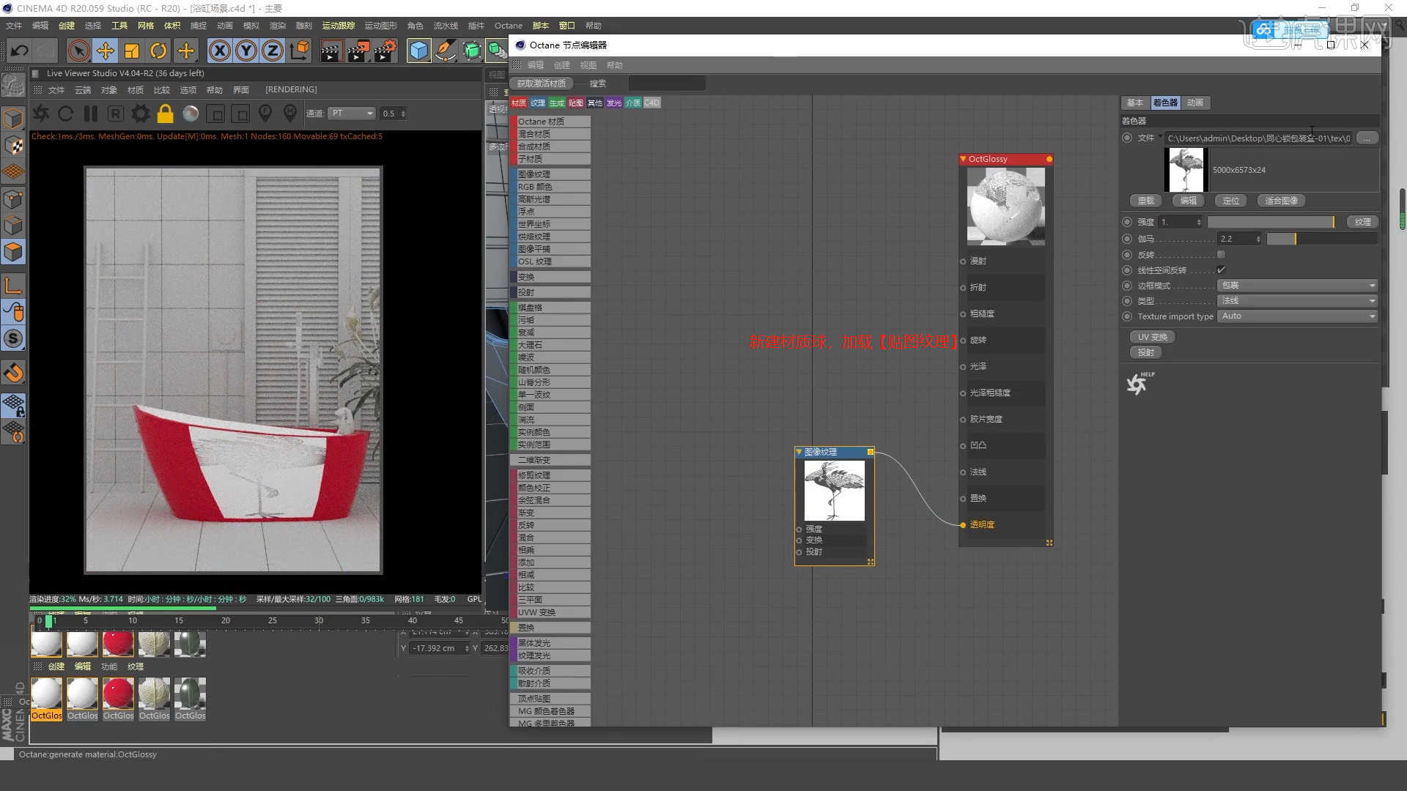Open the PT channel dropdown
1407x791 pixels.
(352, 114)
